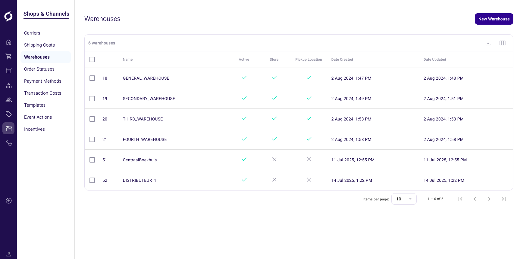Open the home icon in sidebar

point(9,42)
